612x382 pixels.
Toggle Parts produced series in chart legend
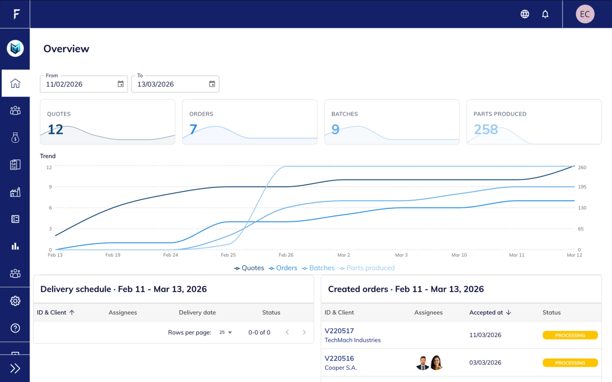367,268
